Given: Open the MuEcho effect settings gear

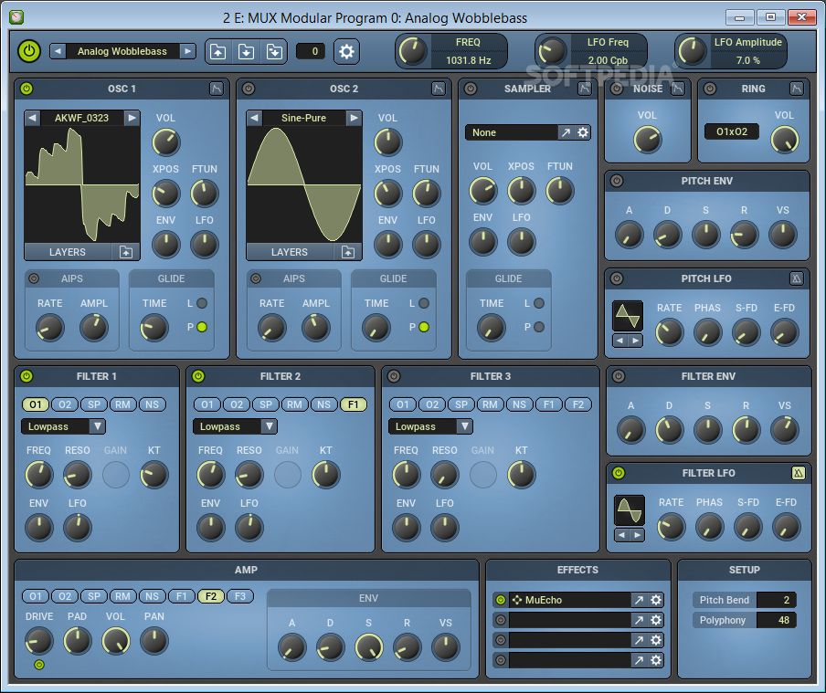Looking at the screenshot, I should 656,600.
